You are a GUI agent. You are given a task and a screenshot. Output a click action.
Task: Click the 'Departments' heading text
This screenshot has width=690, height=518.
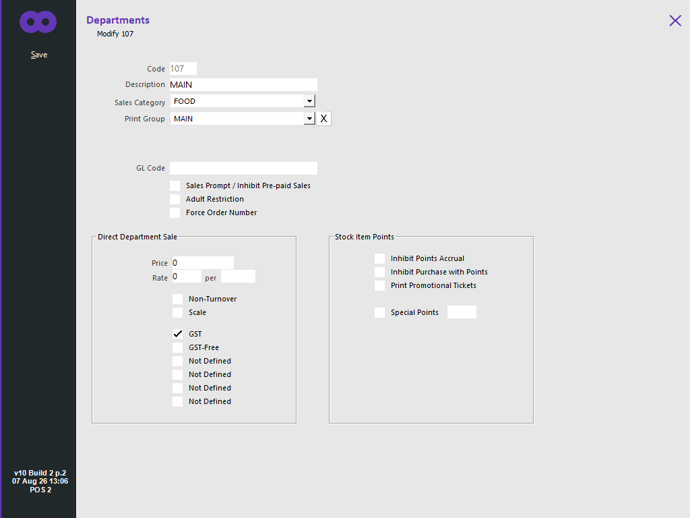(118, 20)
